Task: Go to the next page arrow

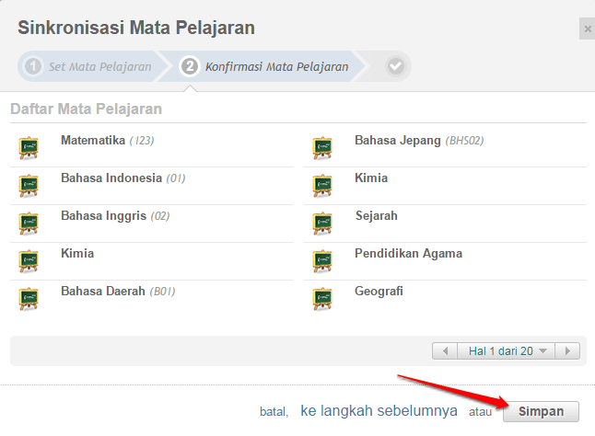Action: click(x=567, y=351)
